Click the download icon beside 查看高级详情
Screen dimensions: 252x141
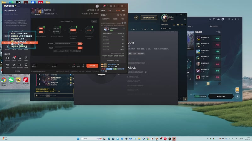(x=136, y=18)
